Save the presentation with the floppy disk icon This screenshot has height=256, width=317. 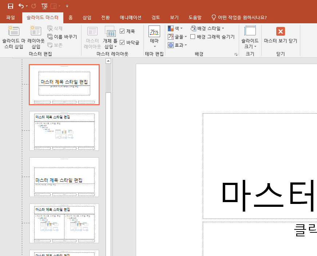click(x=11, y=6)
